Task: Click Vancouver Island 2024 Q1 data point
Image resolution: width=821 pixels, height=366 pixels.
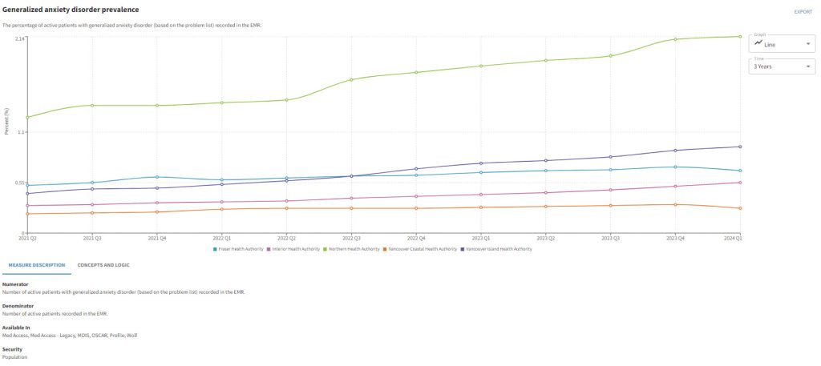Action: pos(739,147)
